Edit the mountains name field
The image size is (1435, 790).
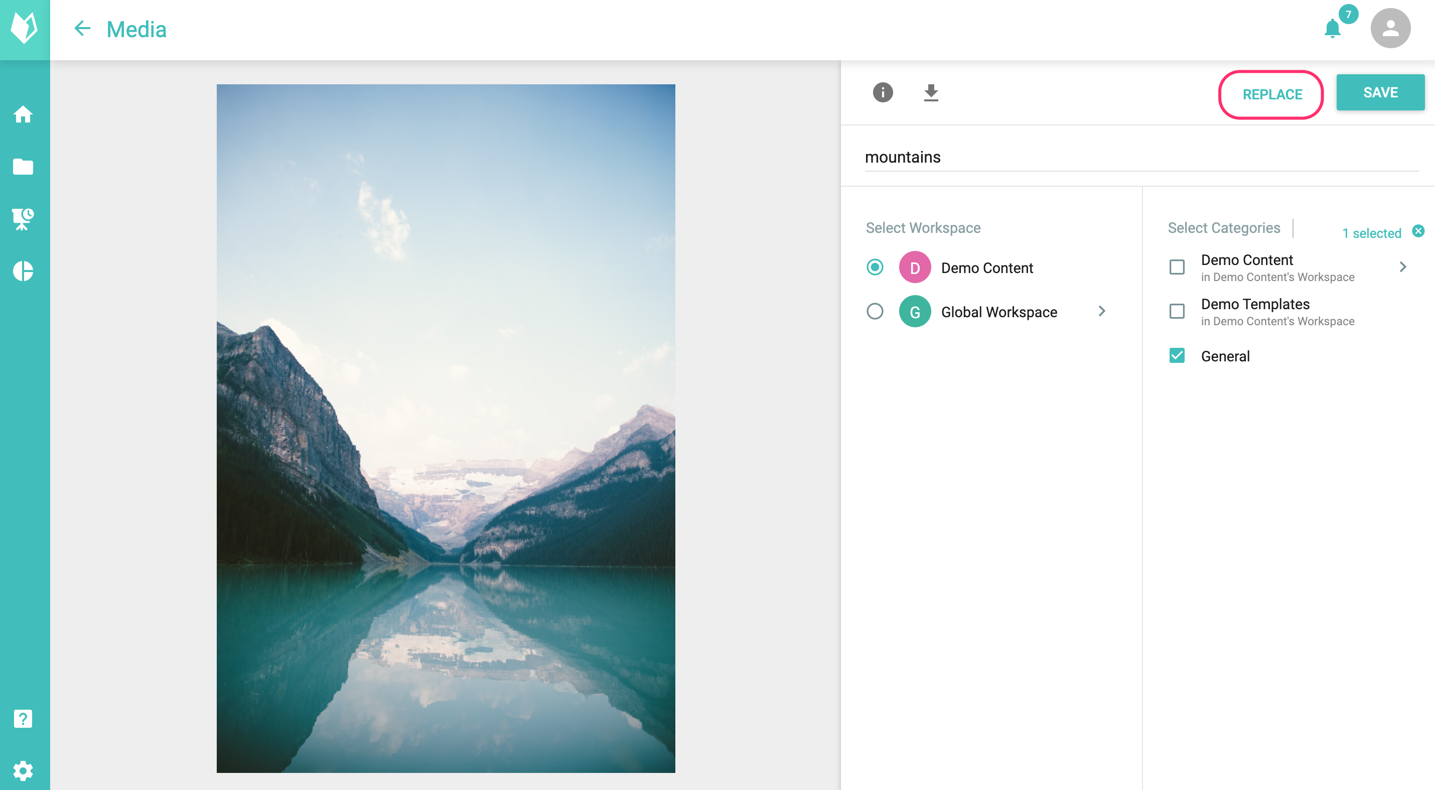1141,158
